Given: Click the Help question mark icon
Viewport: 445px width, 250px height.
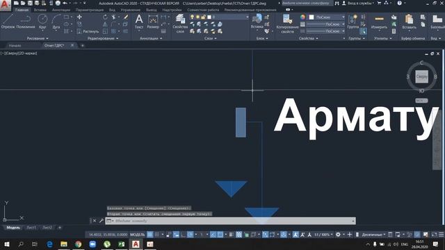Looking at the screenshot, I should point(400,3).
